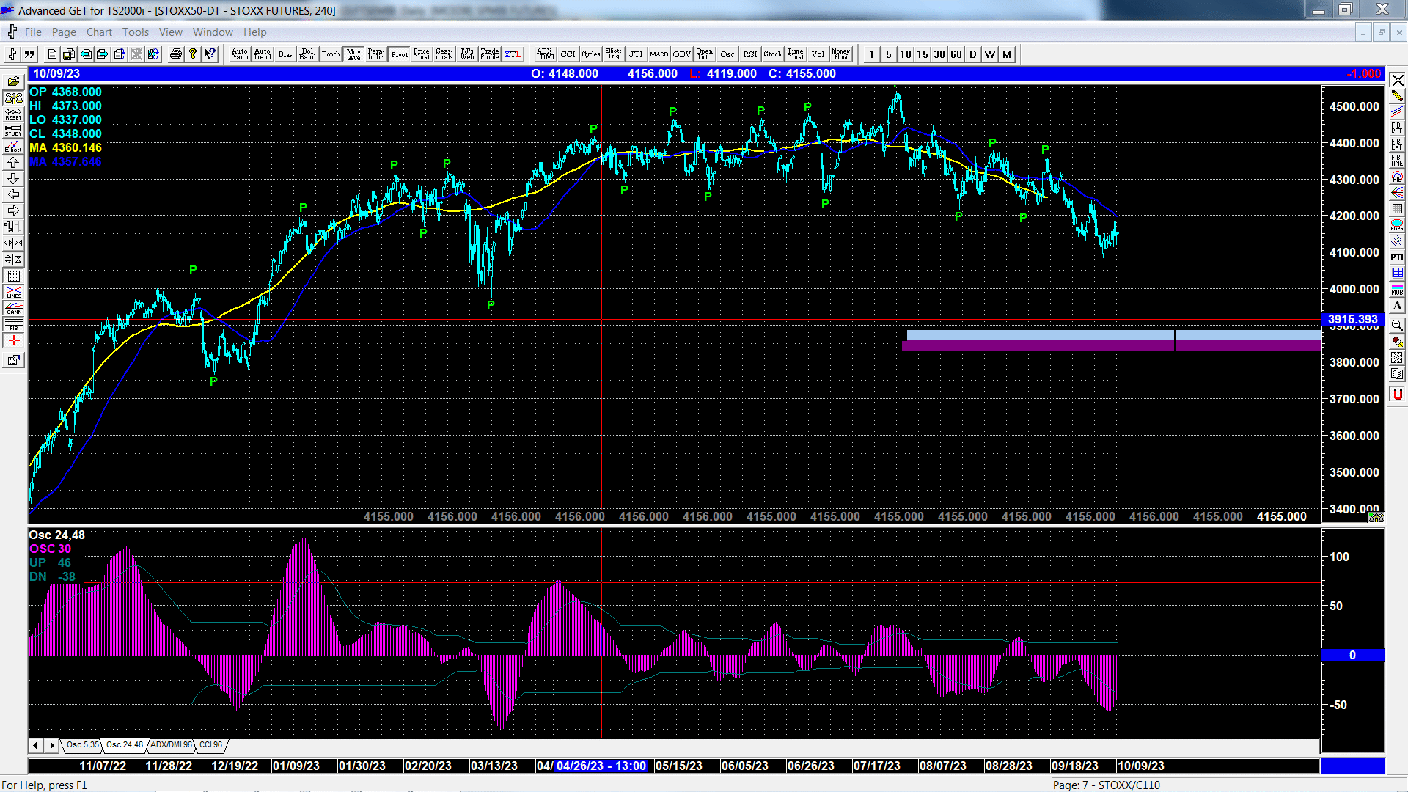Add the CCI indicator

pos(568,54)
